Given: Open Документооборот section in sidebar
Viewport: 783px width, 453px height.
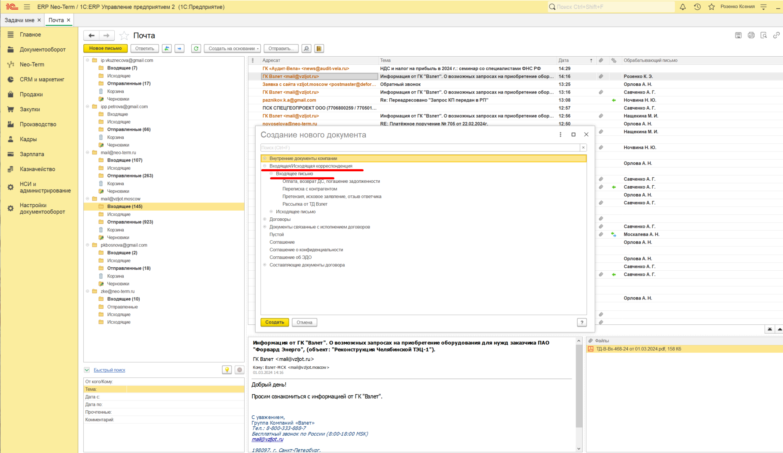Looking at the screenshot, I should (x=42, y=49).
